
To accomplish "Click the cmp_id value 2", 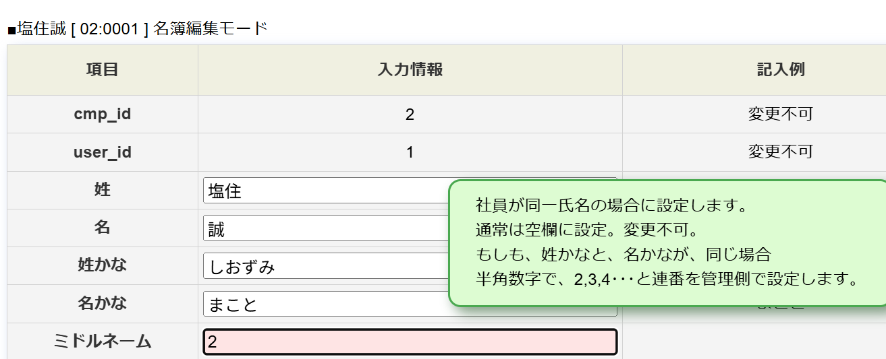I will pos(410,115).
